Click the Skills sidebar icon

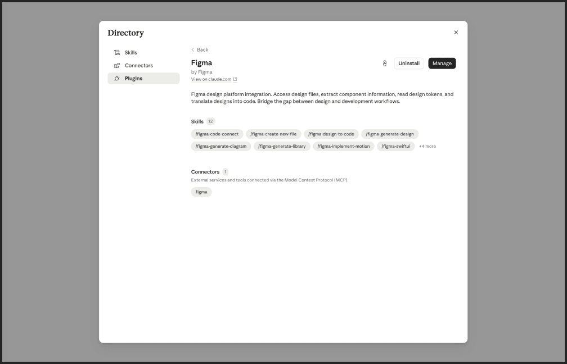(x=117, y=53)
